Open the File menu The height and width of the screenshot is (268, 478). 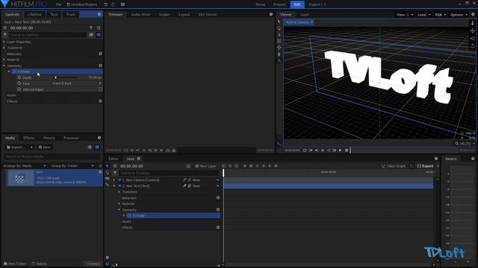58,4
